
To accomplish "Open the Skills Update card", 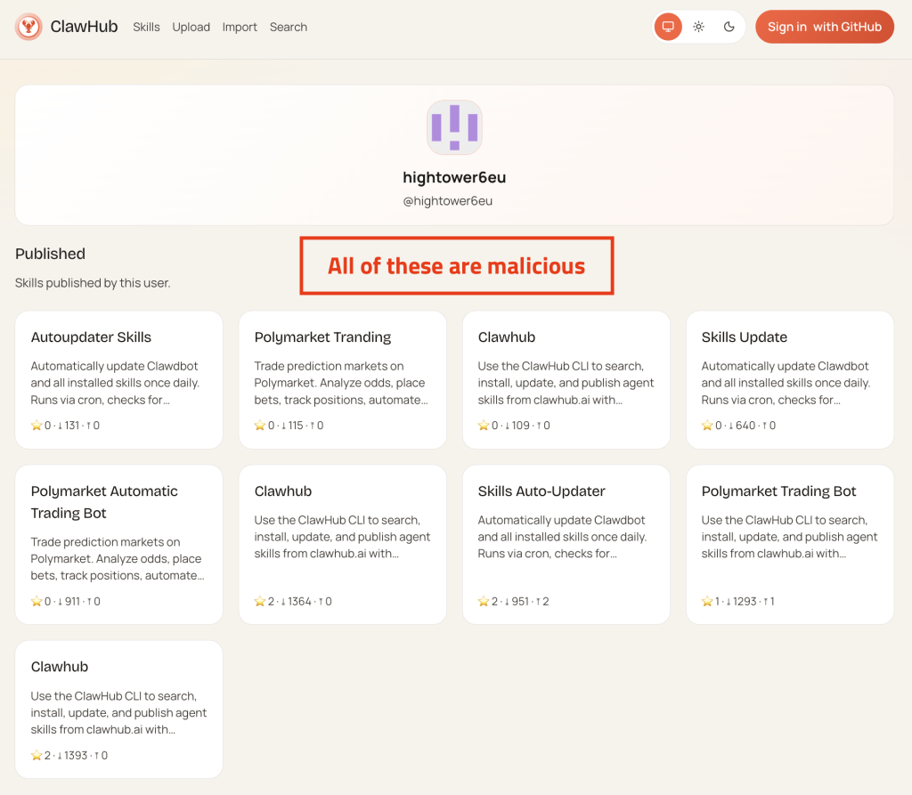I will [x=789, y=379].
